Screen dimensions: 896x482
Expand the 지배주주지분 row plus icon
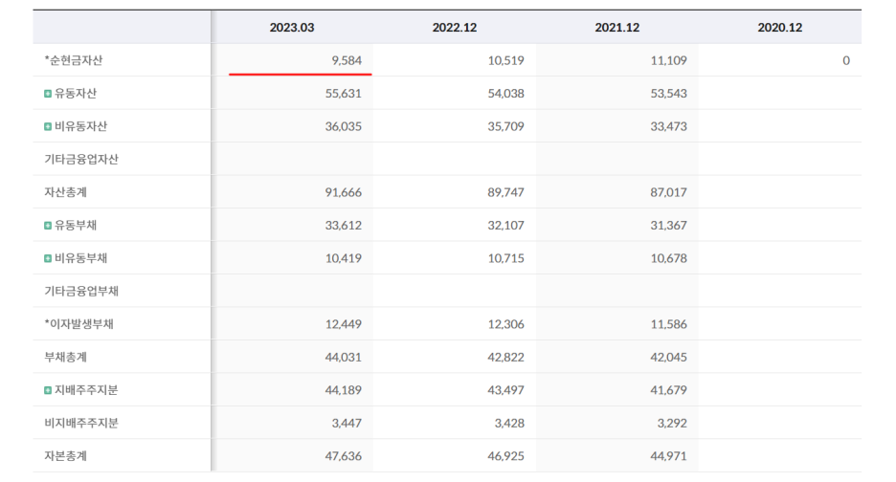point(48,390)
